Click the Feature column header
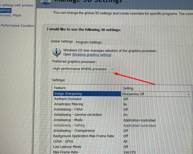The height and width of the screenshot is (154, 193). coord(60,88)
